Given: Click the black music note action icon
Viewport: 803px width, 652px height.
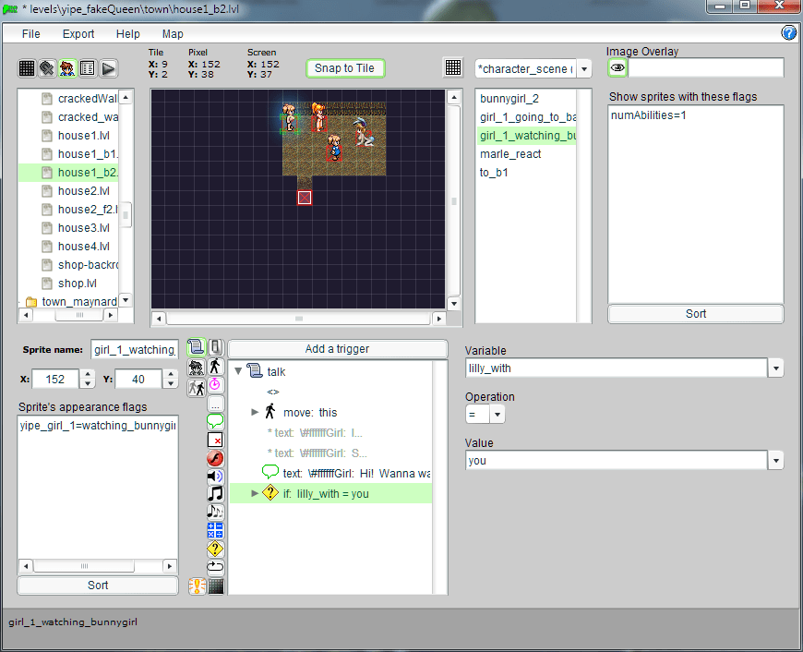Looking at the screenshot, I should (x=215, y=494).
